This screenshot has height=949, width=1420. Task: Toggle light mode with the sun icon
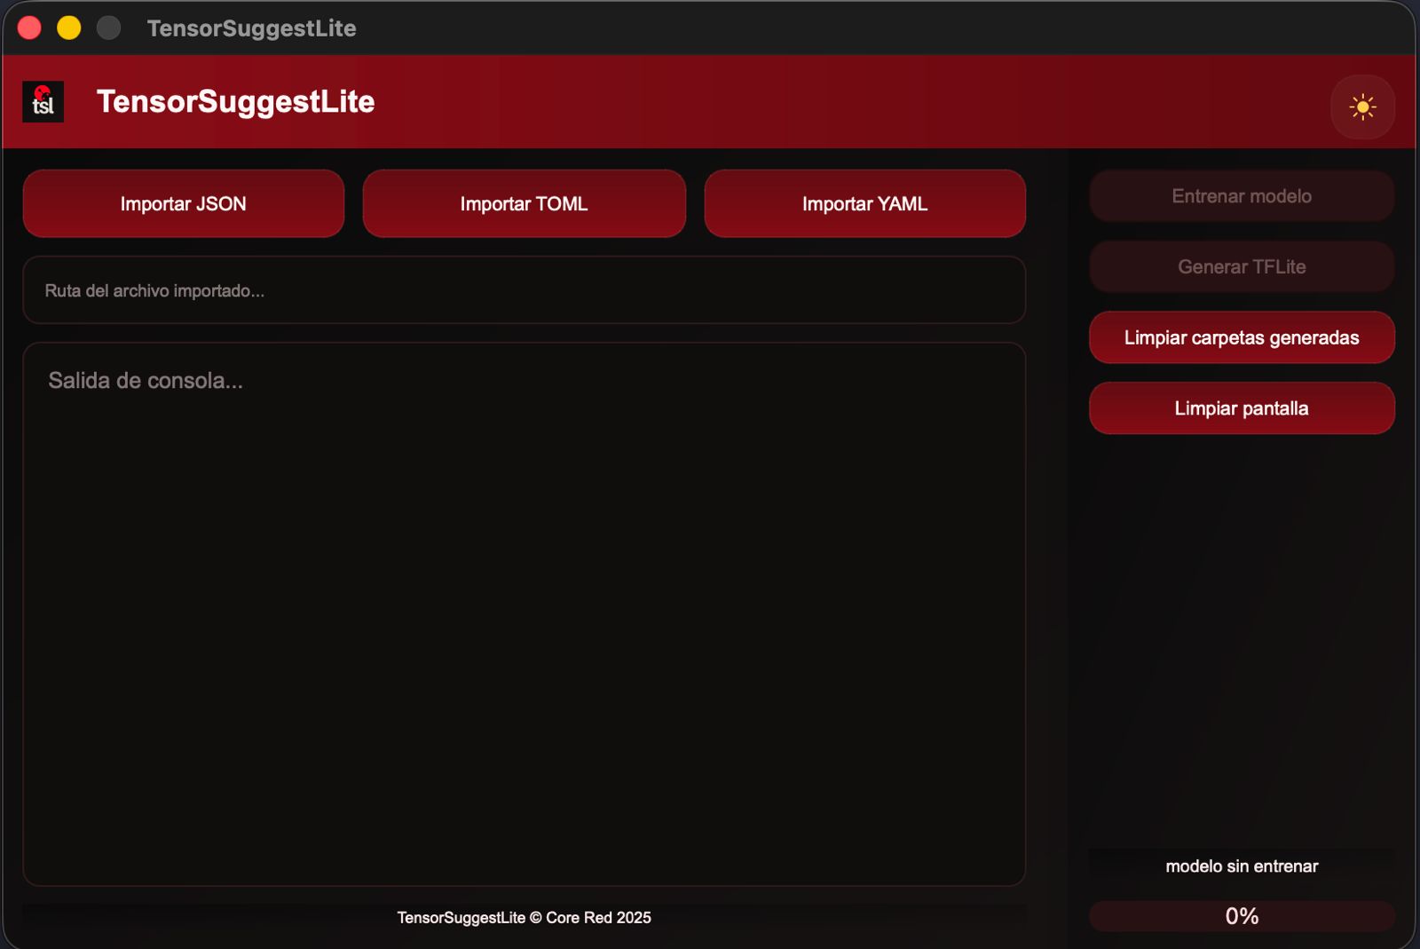(x=1363, y=107)
